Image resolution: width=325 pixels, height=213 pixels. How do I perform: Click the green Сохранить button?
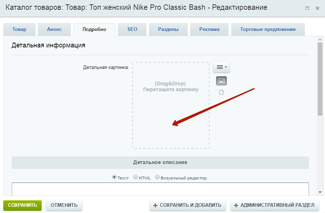pos(23,205)
